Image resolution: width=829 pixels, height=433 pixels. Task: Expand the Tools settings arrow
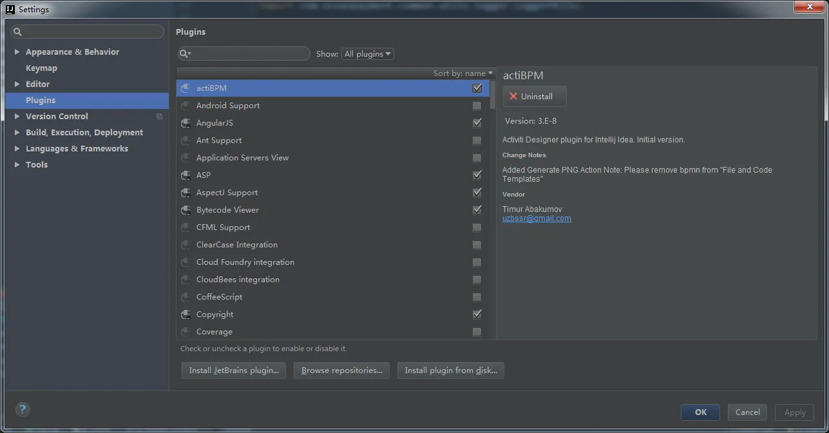coord(17,165)
